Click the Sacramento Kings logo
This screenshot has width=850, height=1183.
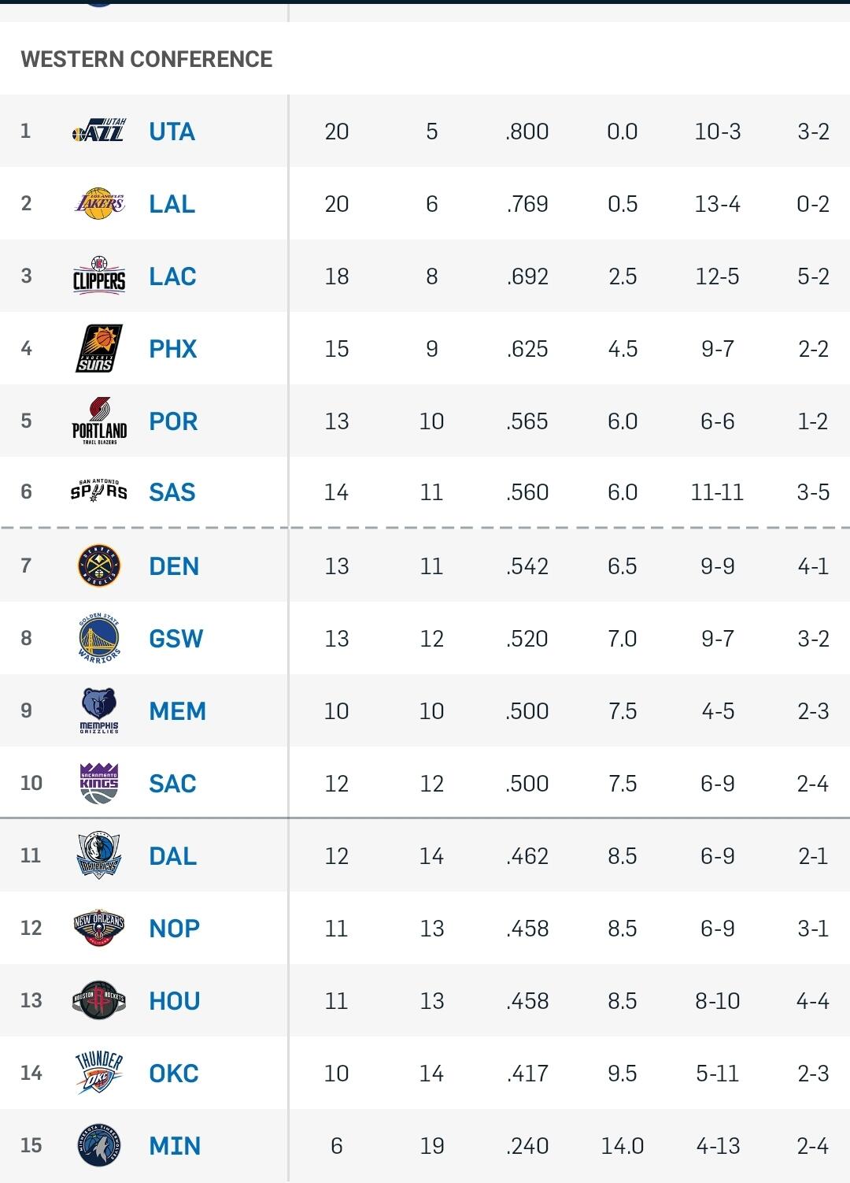(99, 783)
